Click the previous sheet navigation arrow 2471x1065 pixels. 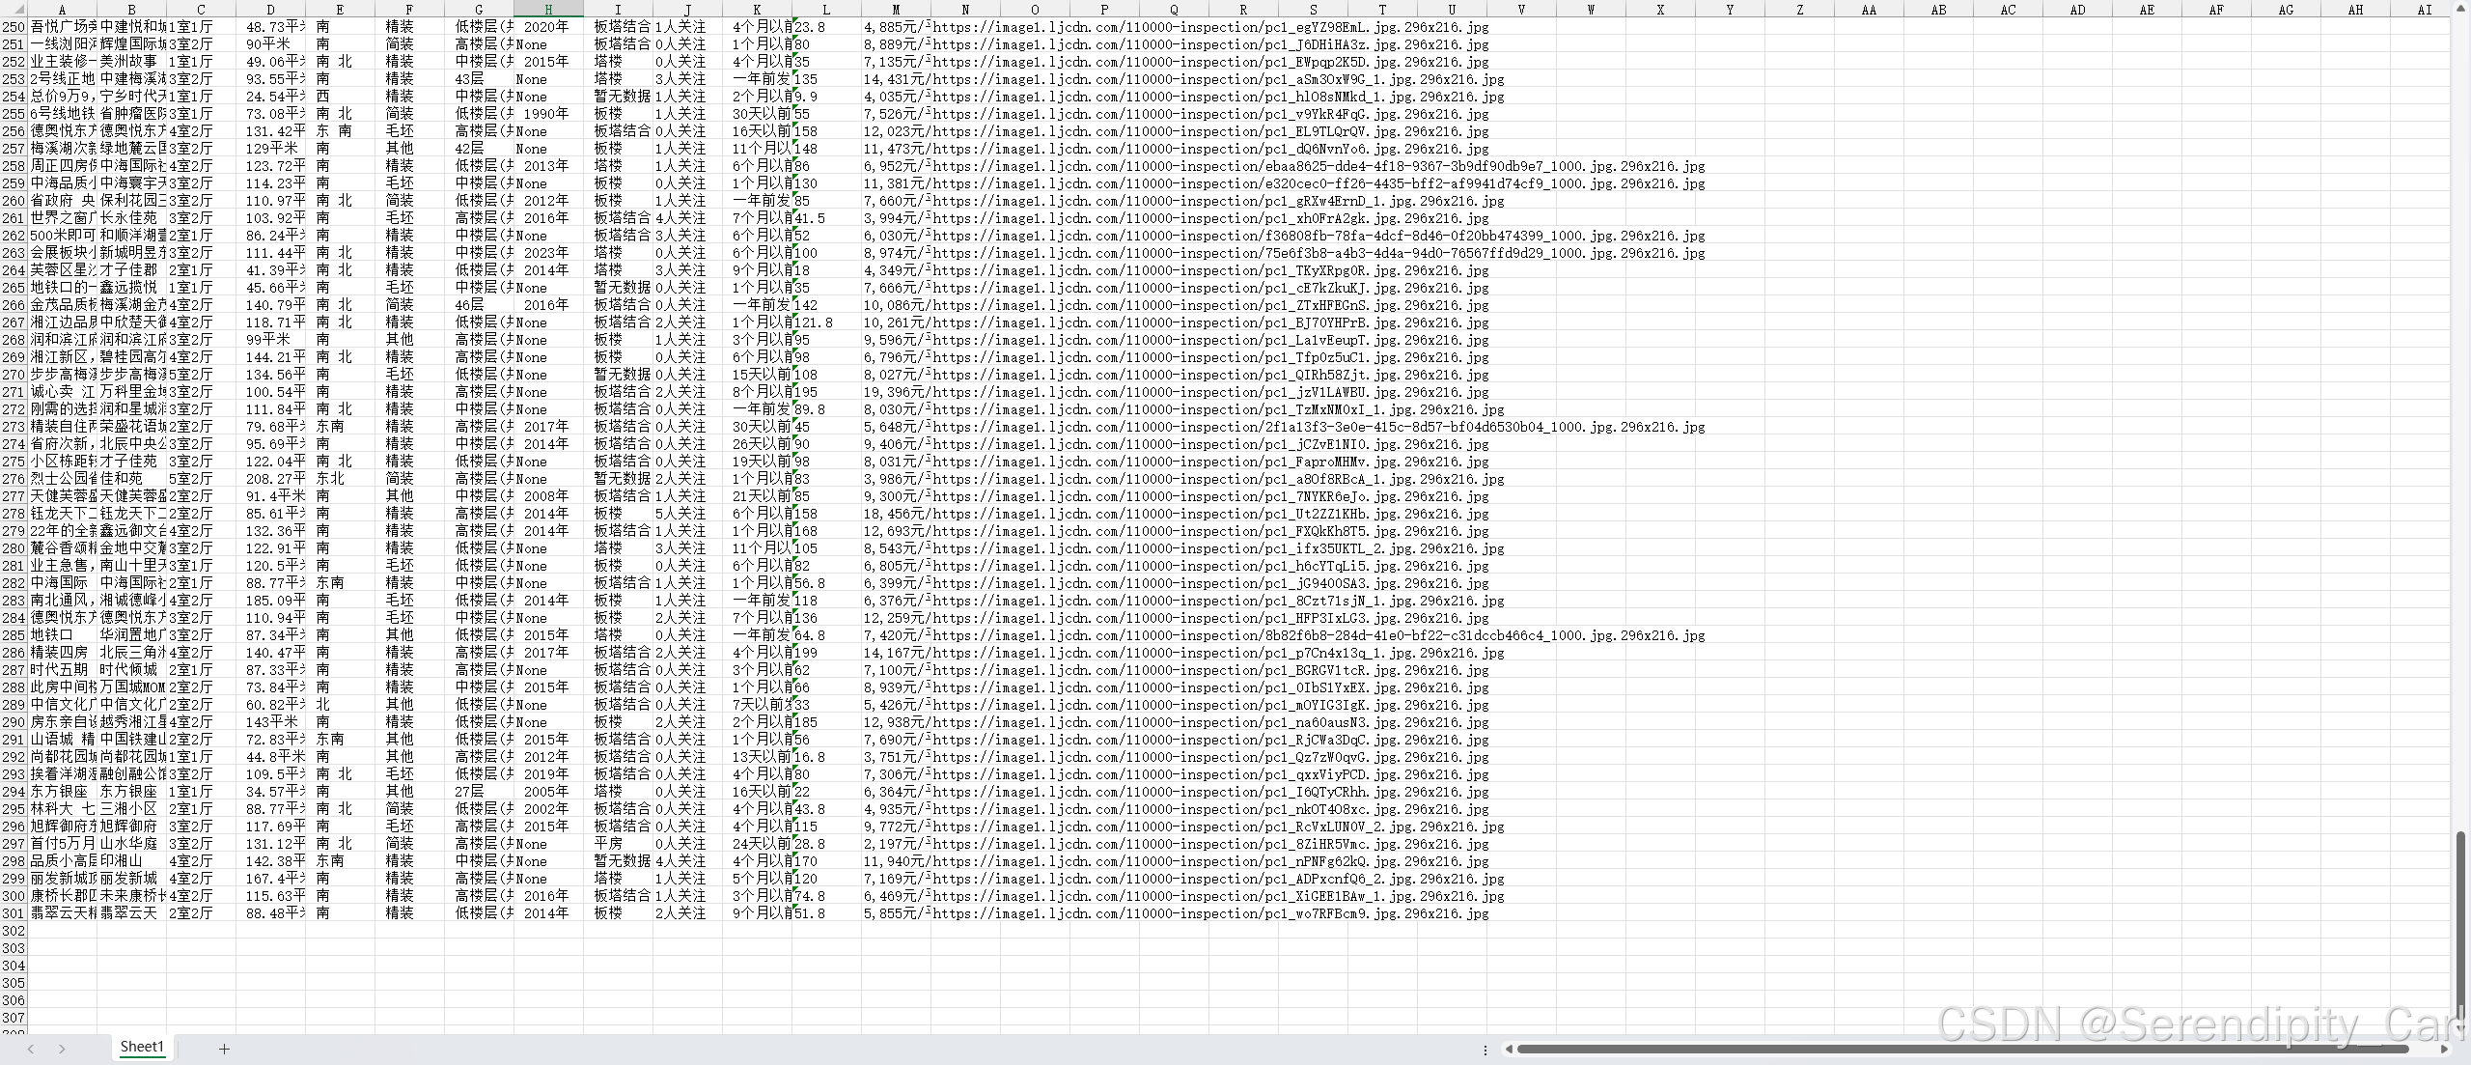31,1049
